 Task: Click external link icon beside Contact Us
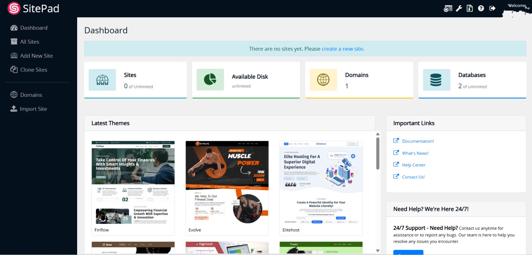(x=396, y=176)
